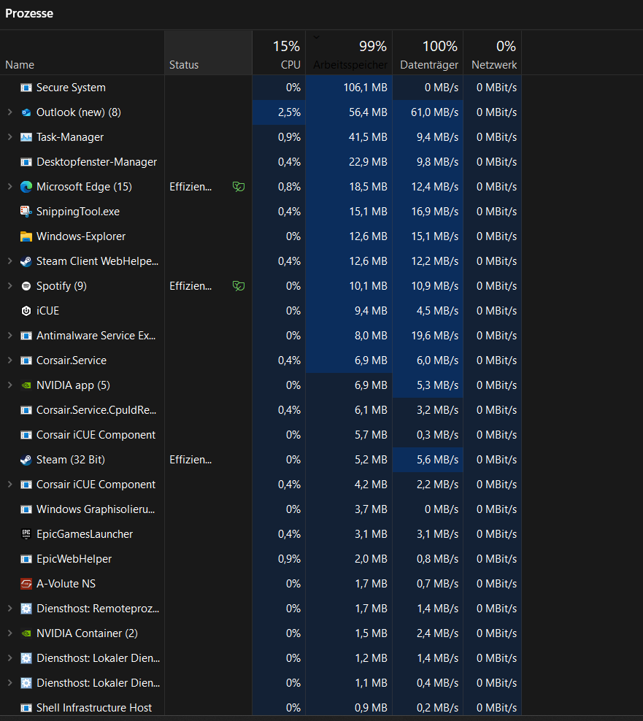Expand Diensthost: Remoteprozedur row
Screen dimensions: 643x721
pyautogui.click(x=9, y=609)
